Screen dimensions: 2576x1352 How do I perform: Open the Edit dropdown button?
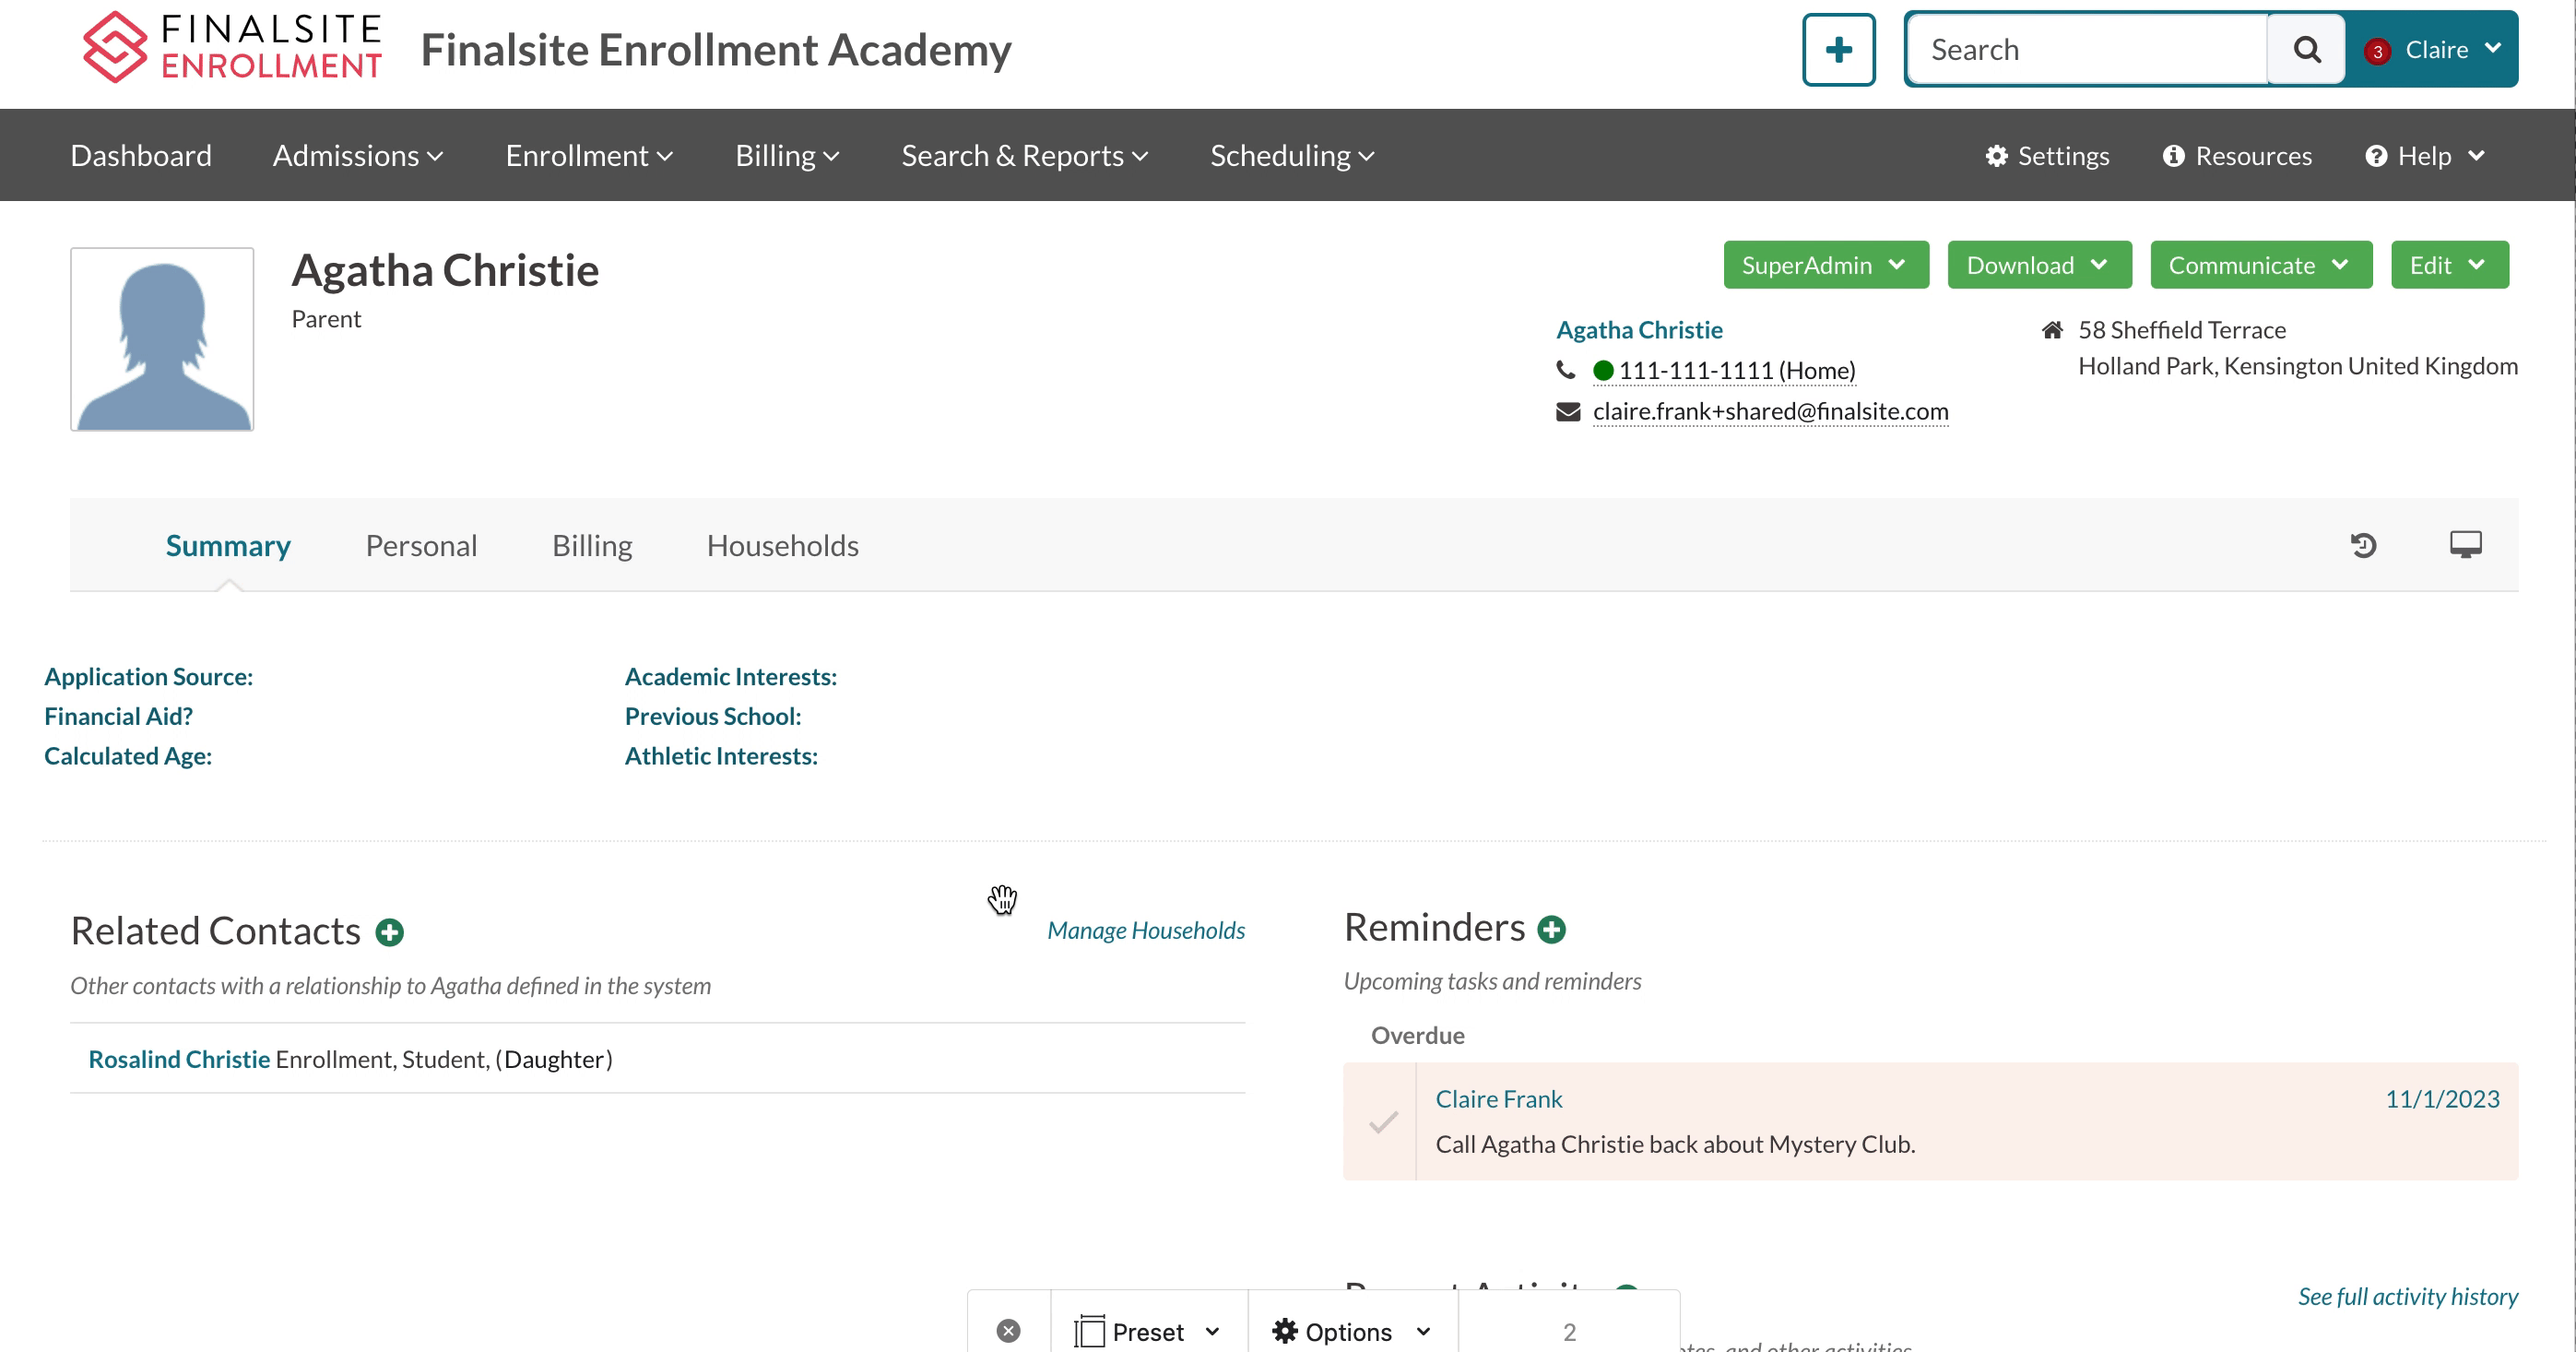[2447, 265]
